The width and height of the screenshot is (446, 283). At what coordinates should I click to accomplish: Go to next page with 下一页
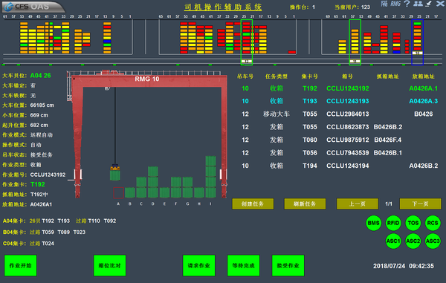tap(421, 204)
